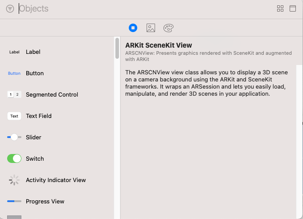The height and width of the screenshot is (219, 303).
Task: Select the Slider object entry
Action: click(57, 137)
